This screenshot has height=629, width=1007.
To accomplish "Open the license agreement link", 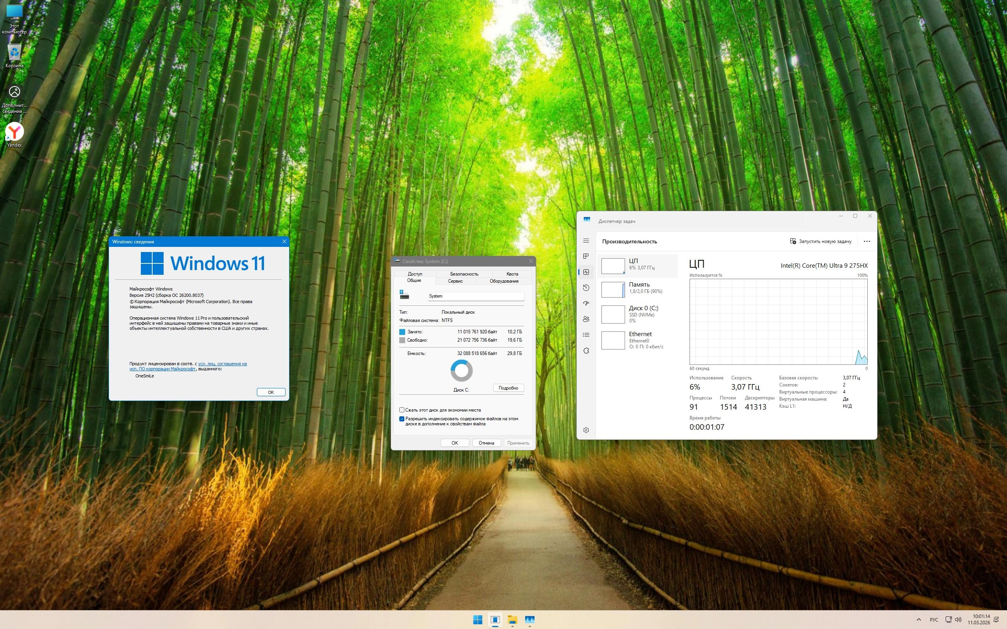I will 222,364.
